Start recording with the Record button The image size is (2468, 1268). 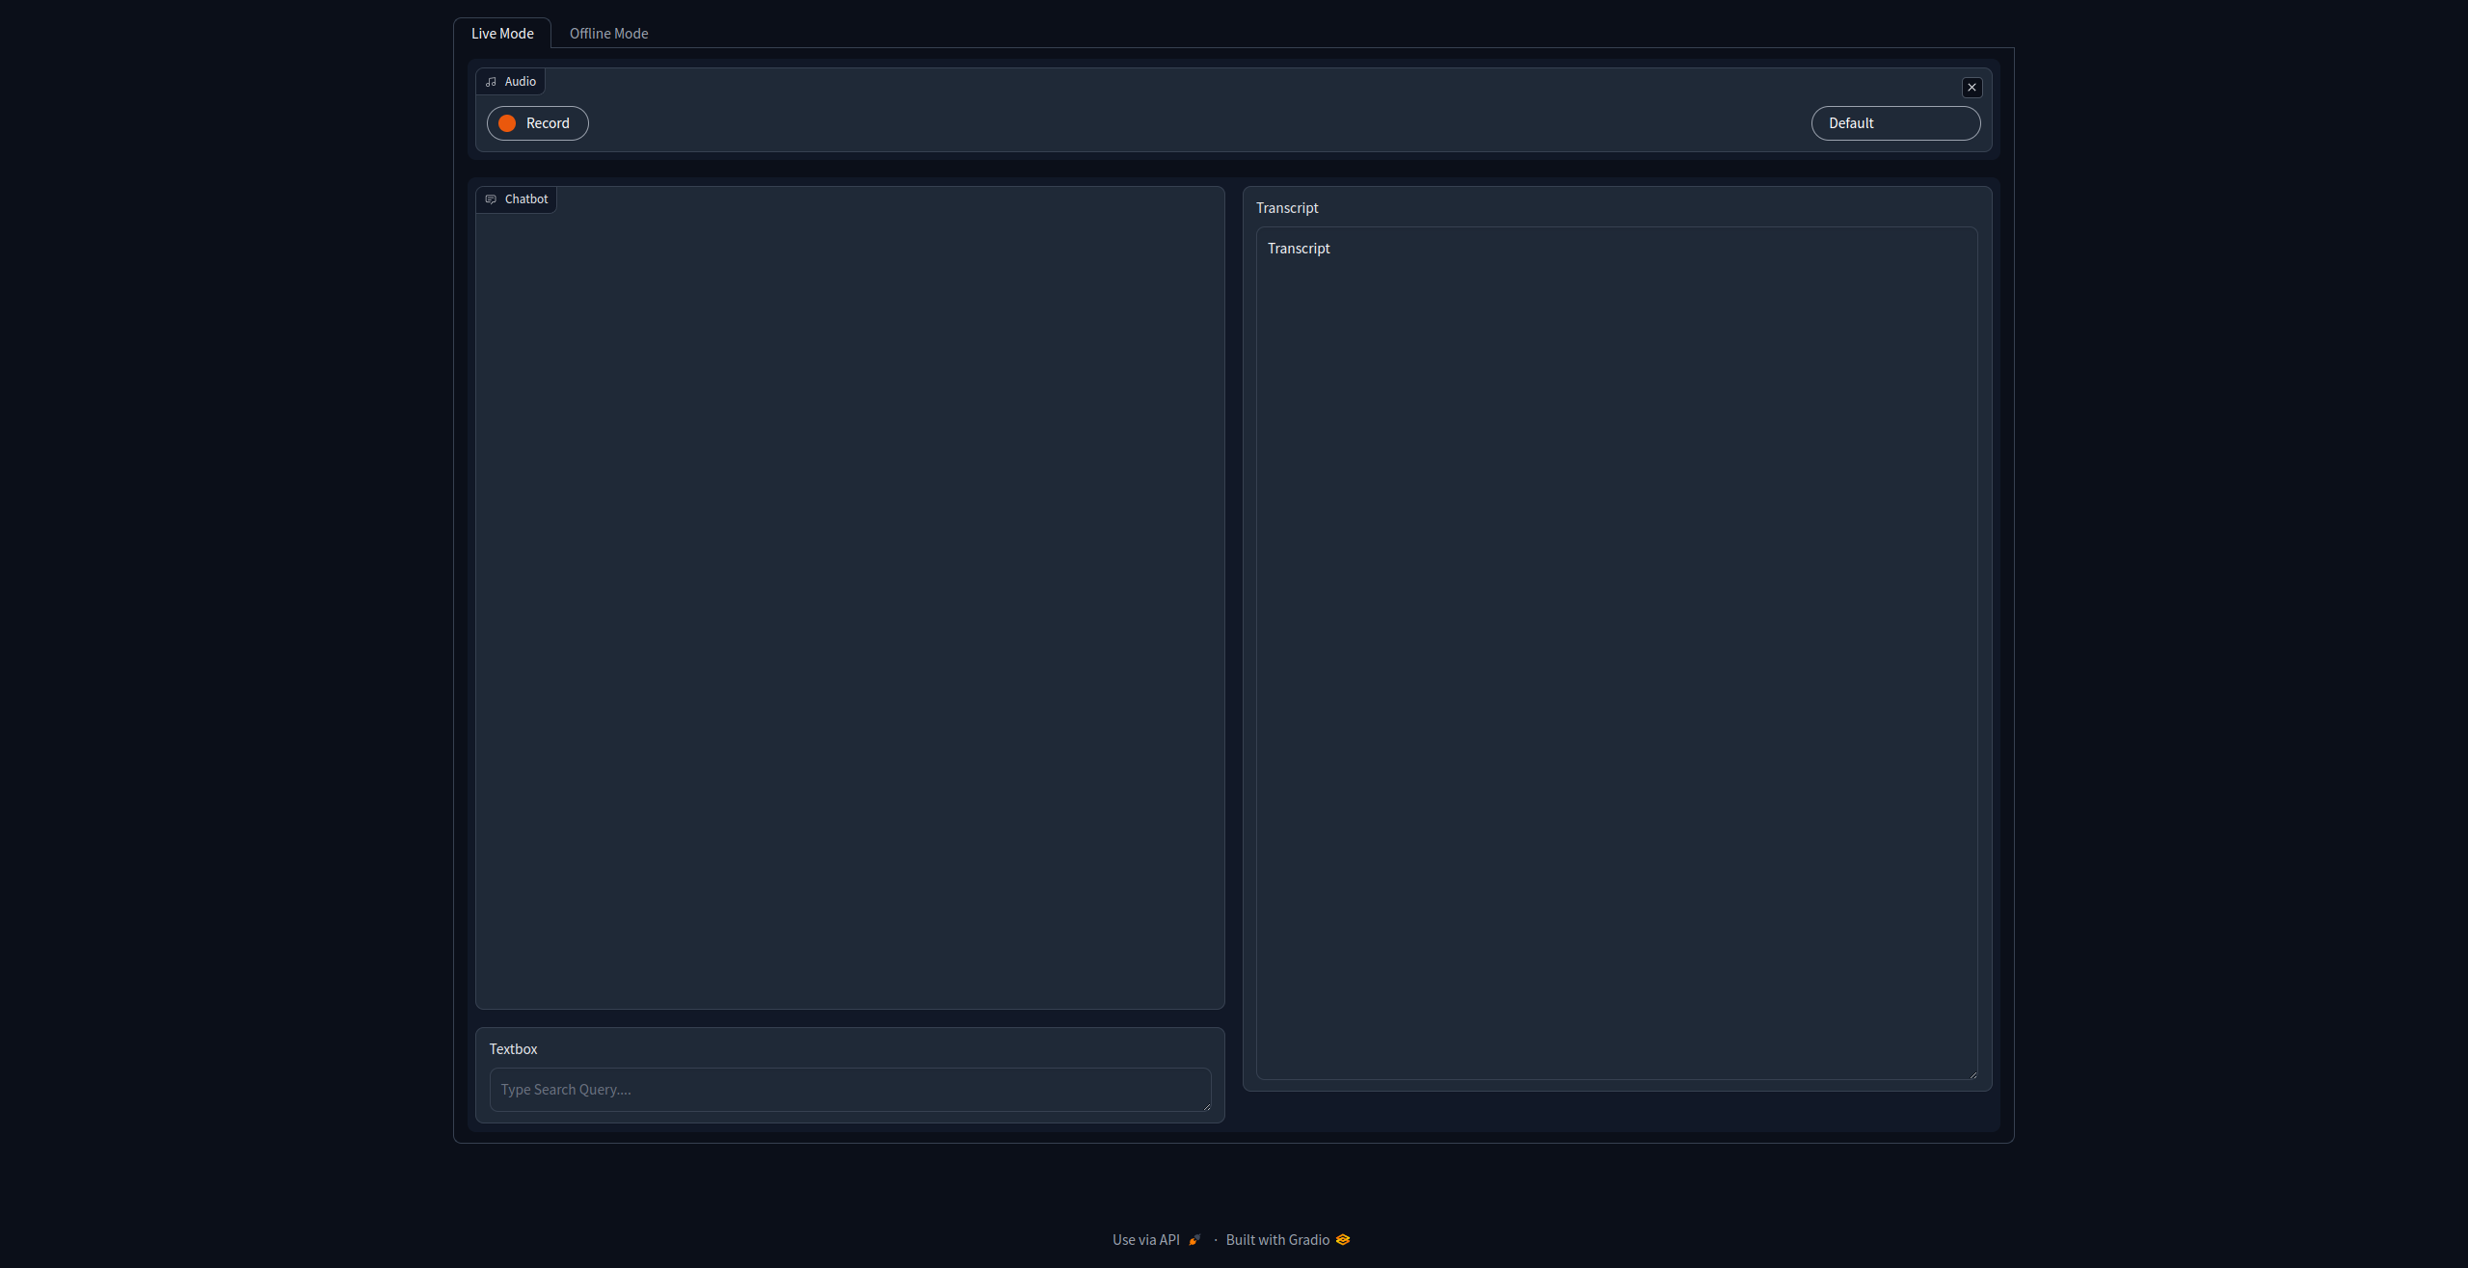pos(537,123)
